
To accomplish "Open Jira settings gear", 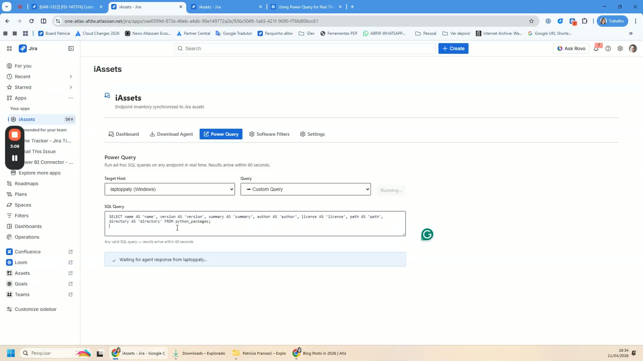I will (x=620, y=48).
